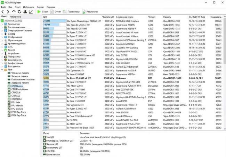Click the Параметры toolbar button label
This screenshot has height=157, width=226.
(73, 12)
